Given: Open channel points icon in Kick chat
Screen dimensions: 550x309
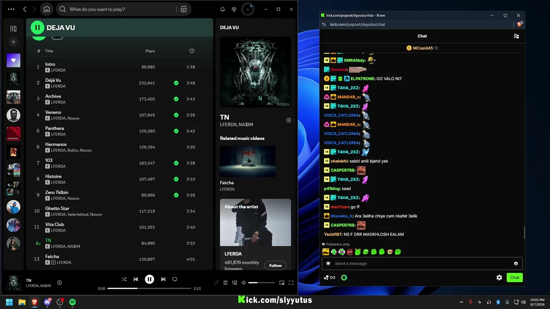Looking at the screenshot, I should 330,278.
